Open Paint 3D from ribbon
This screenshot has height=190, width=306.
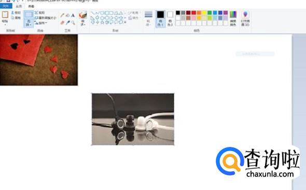coord(245,19)
